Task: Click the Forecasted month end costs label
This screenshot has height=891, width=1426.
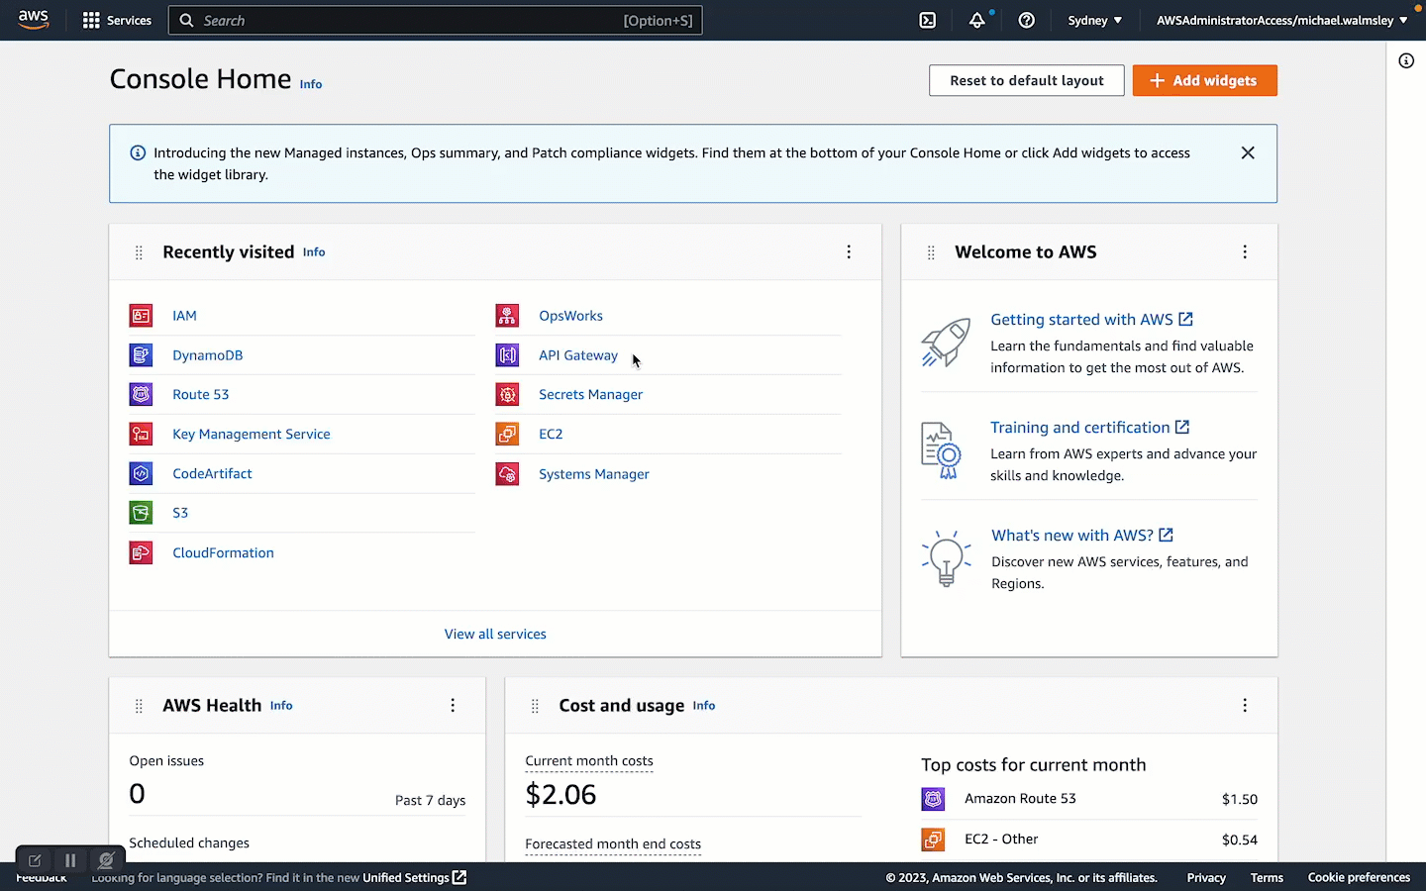Action: point(613,843)
